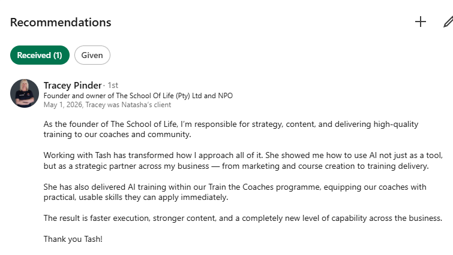The width and height of the screenshot is (453, 255).
Task: Open Tracey Pinder's profile photo
Action: click(25, 93)
